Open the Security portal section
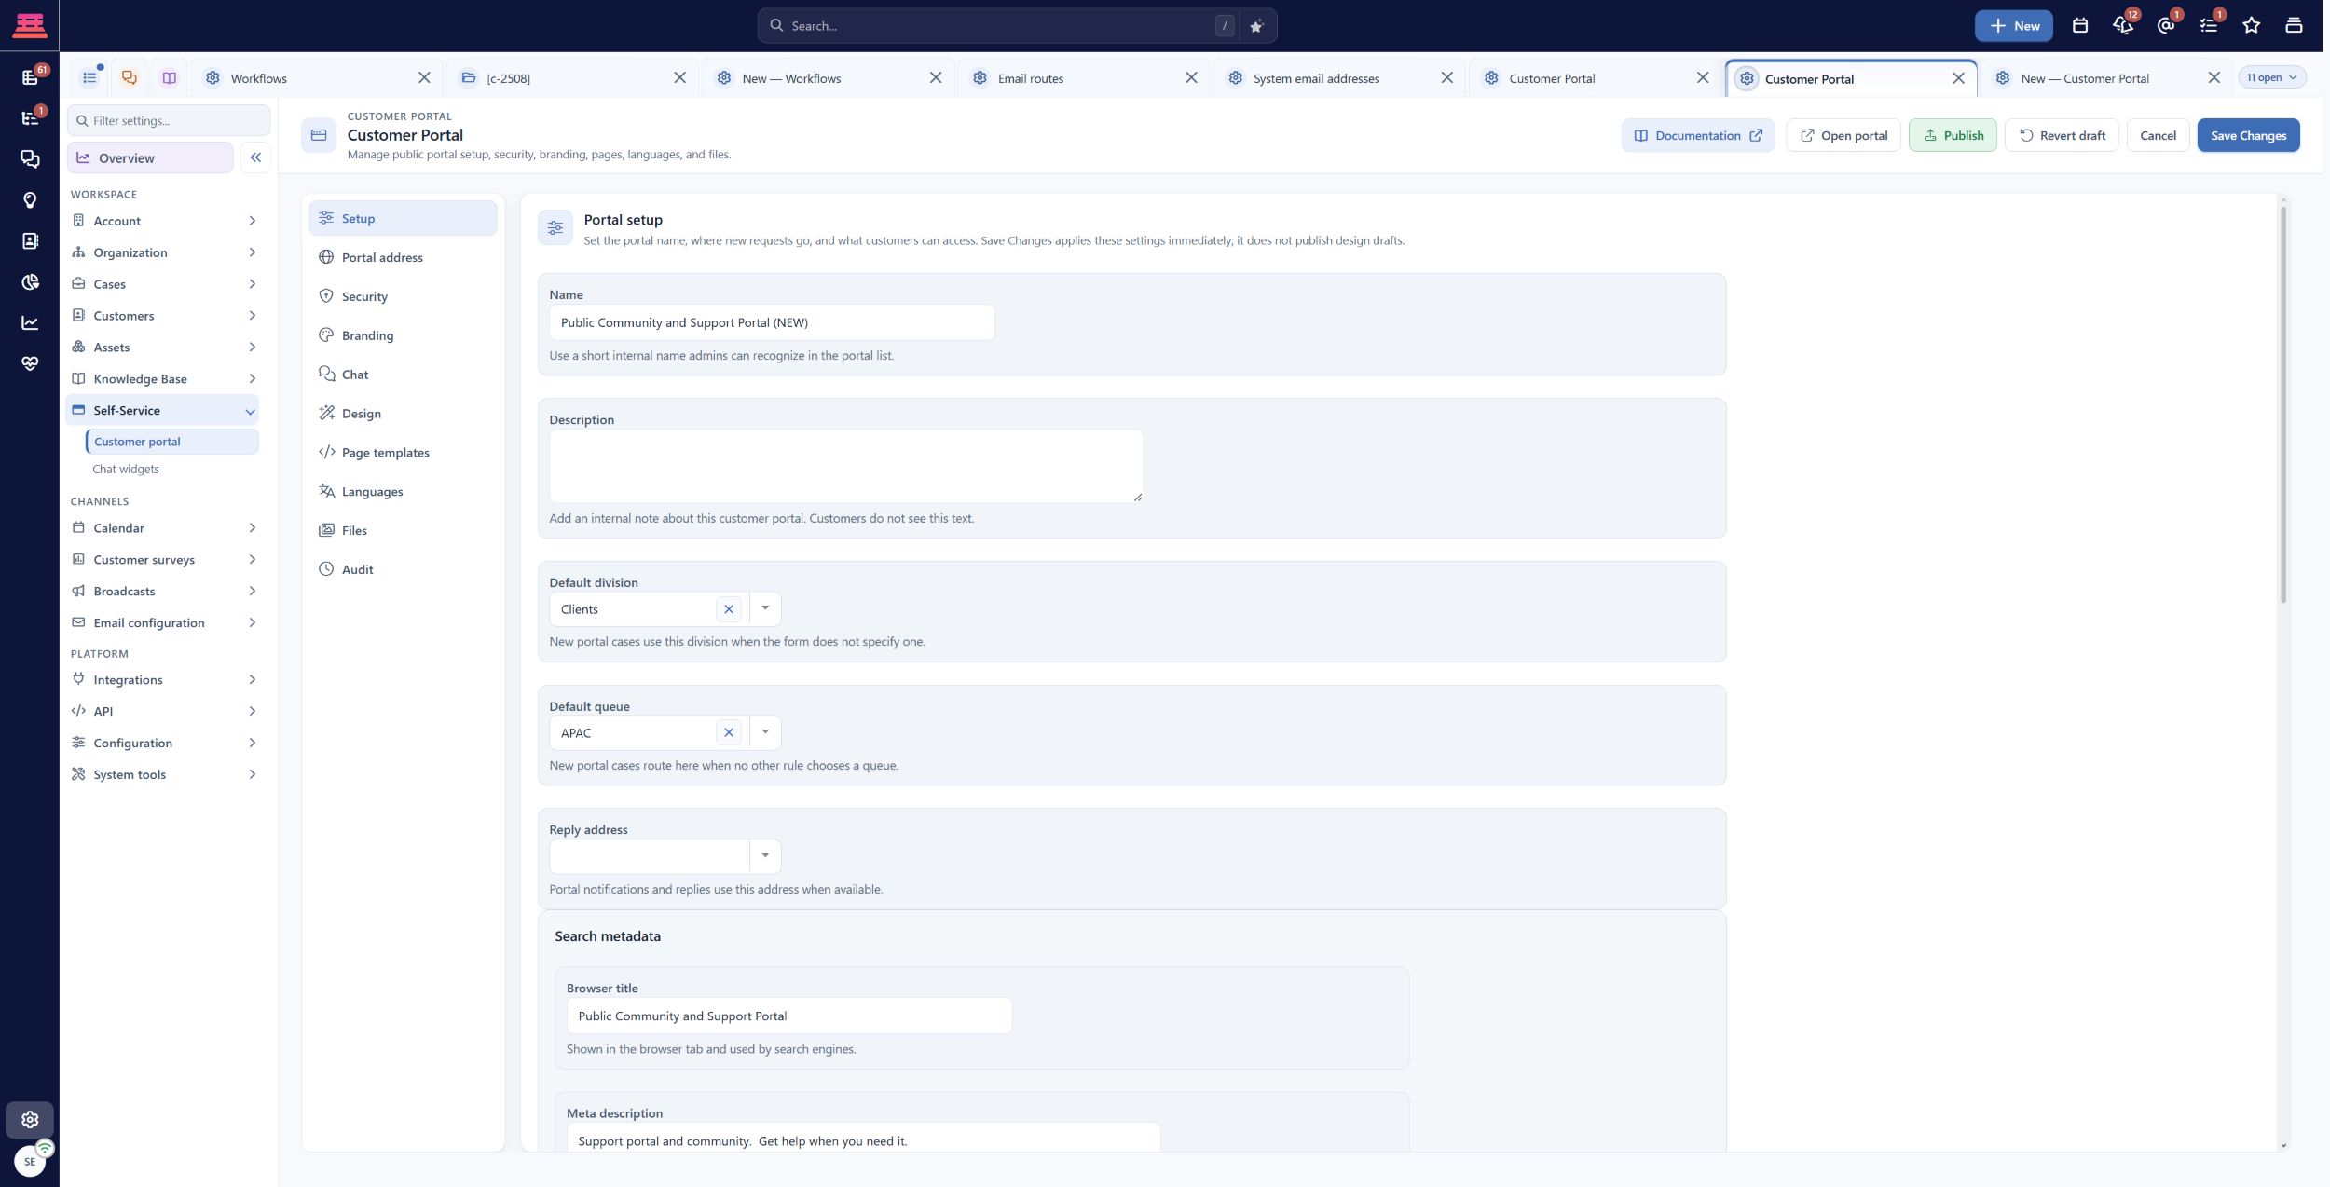Screen dimensions: 2330x1187 click(403, 296)
